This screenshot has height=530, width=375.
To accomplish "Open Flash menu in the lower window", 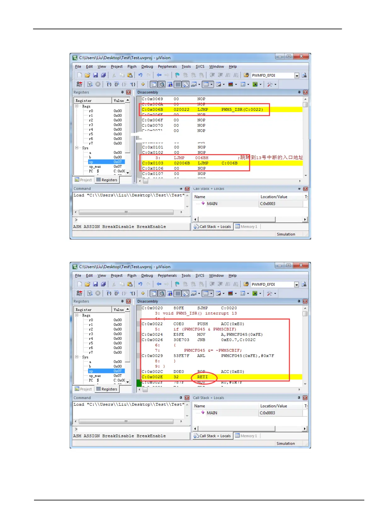I will coord(132,275).
